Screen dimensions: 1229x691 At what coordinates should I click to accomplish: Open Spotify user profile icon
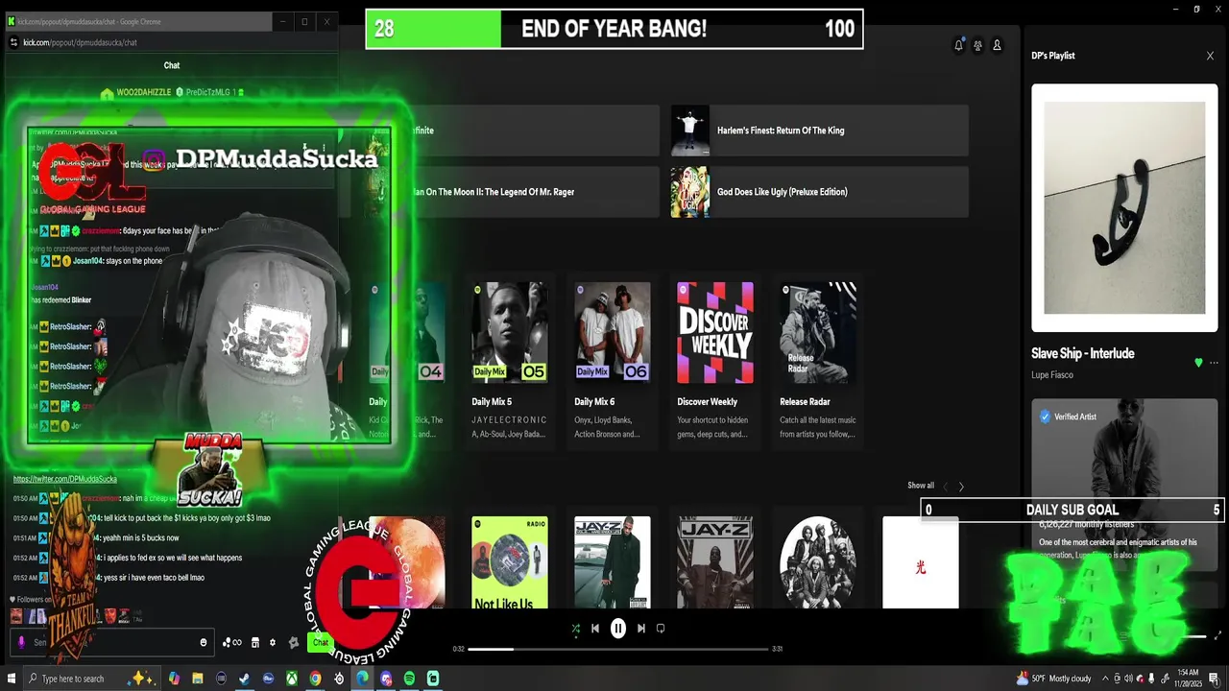tap(997, 45)
